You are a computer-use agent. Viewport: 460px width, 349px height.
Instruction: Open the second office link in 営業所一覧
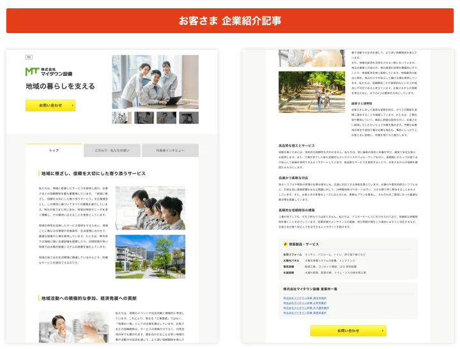[305, 303]
